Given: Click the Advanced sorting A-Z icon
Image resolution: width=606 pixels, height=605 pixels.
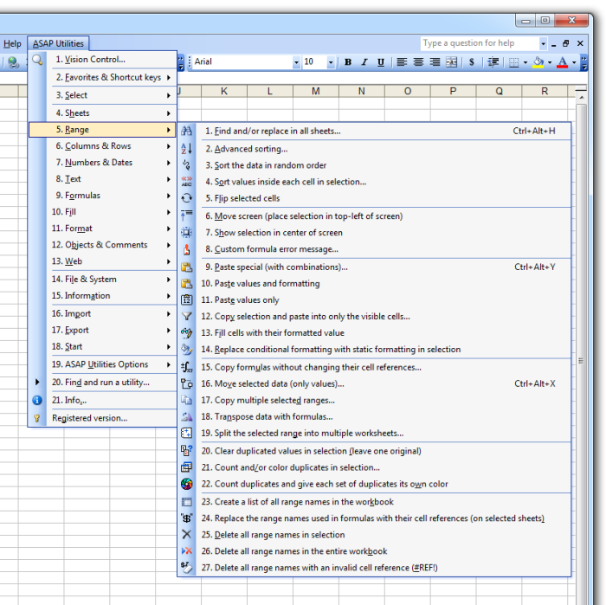Looking at the screenshot, I should pyautogui.click(x=186, y=149).
